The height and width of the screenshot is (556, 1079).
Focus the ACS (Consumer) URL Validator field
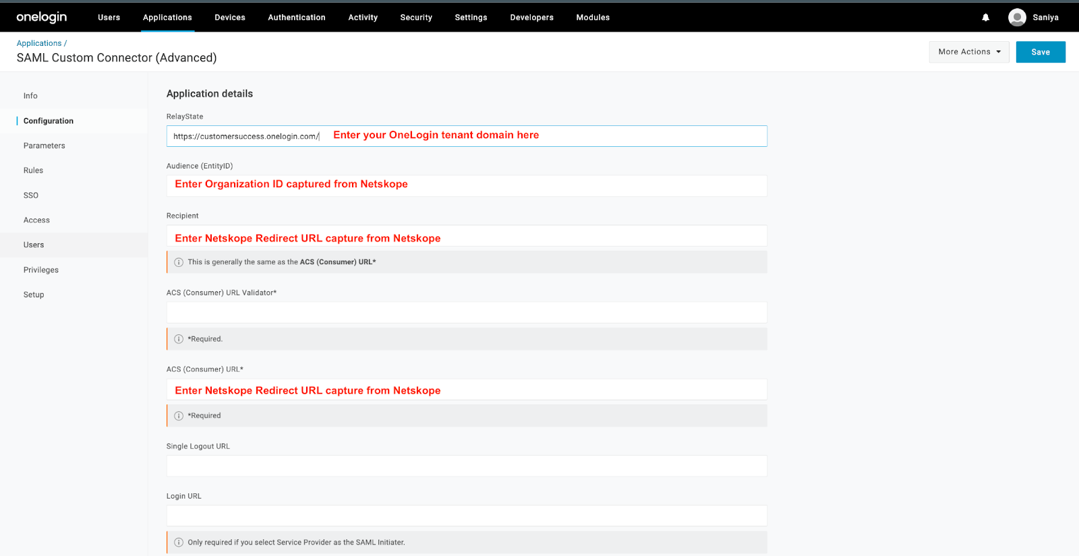467,313
